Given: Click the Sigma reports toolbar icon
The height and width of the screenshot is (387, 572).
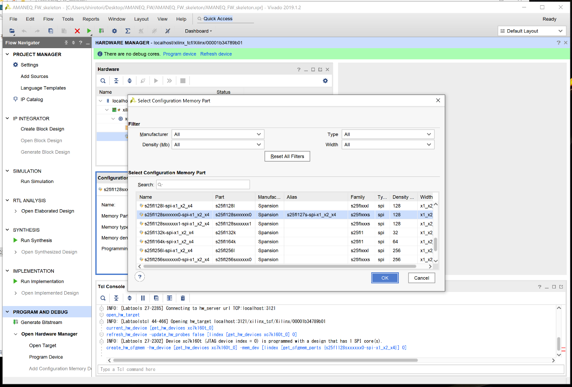Looking at the screenshot, I should click(128, 31).
